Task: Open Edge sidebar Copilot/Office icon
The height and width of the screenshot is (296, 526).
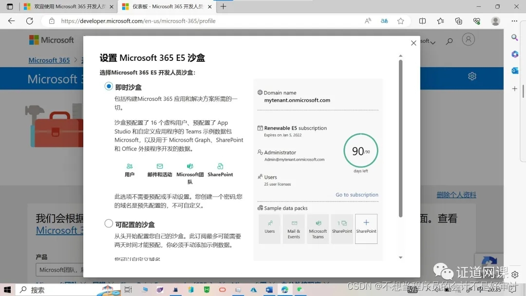Action: pos(515,54)
